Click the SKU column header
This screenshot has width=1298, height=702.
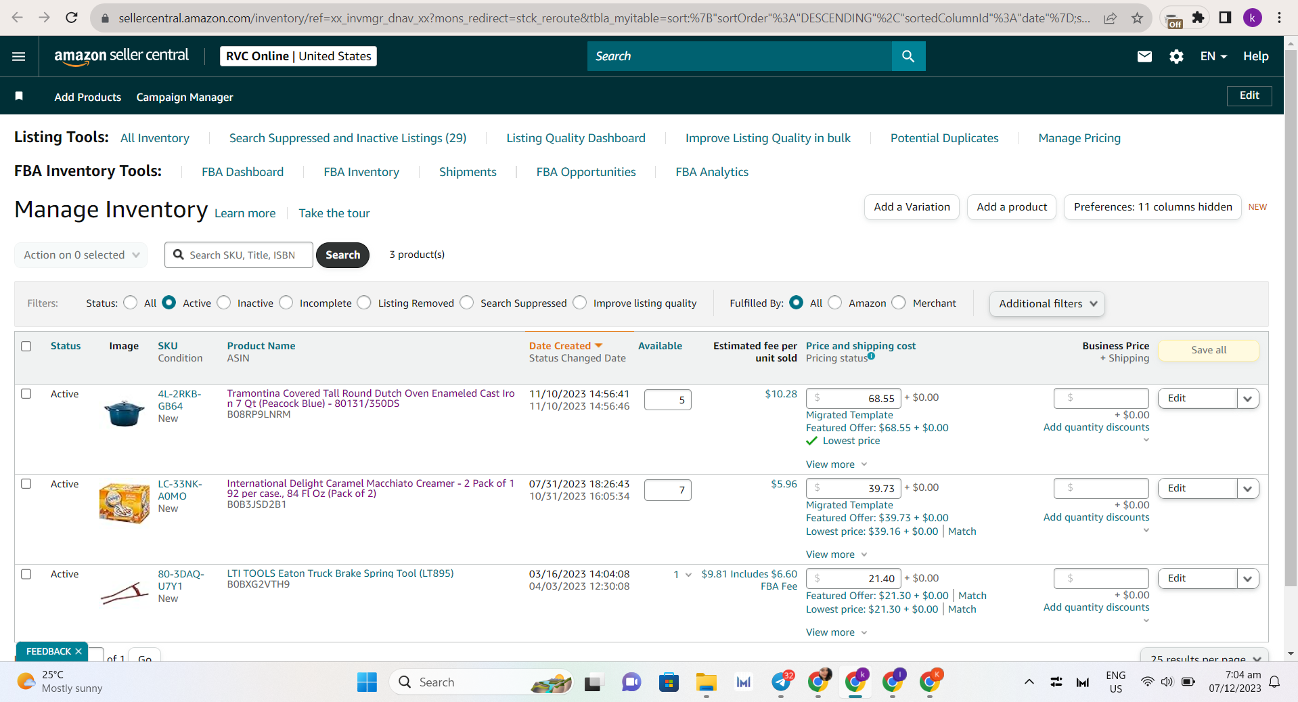point(168,346)
